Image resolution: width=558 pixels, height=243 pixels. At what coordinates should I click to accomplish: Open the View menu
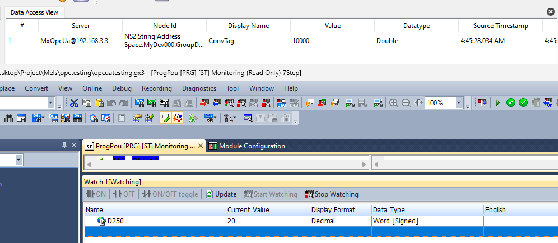[65, 88]
